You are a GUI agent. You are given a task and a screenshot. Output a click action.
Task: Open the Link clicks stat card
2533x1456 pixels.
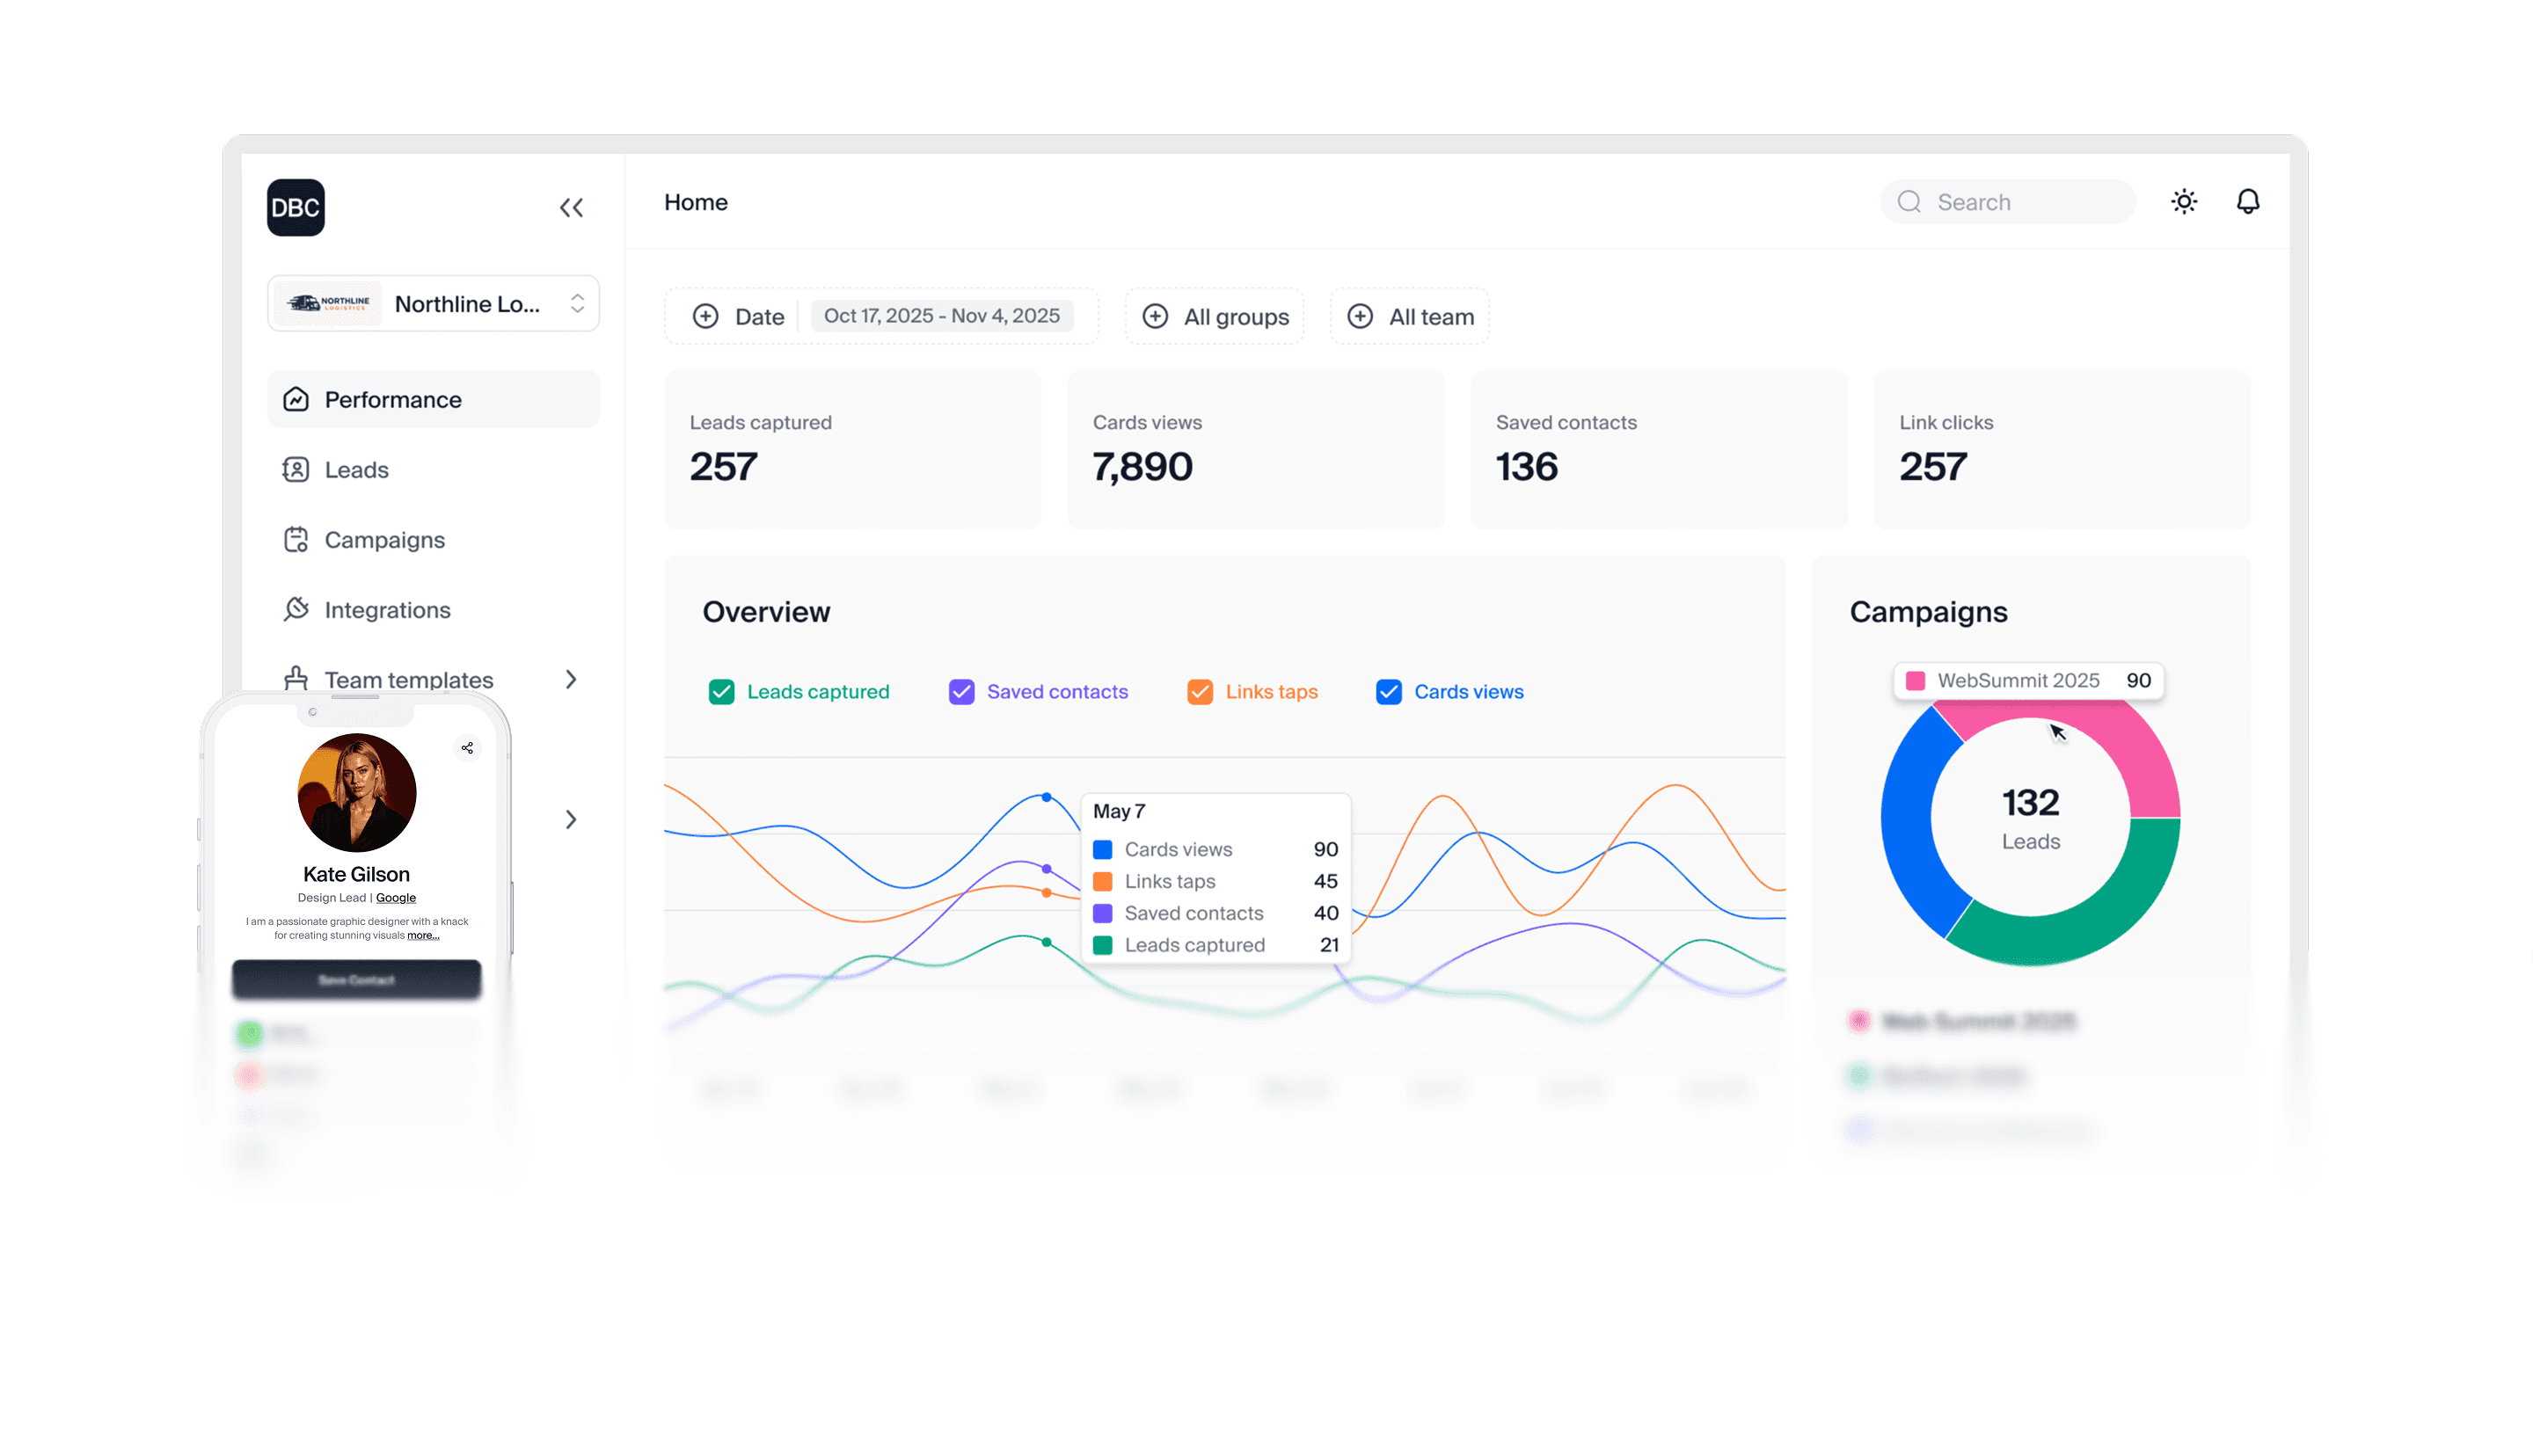click(x=2062, y=450)
